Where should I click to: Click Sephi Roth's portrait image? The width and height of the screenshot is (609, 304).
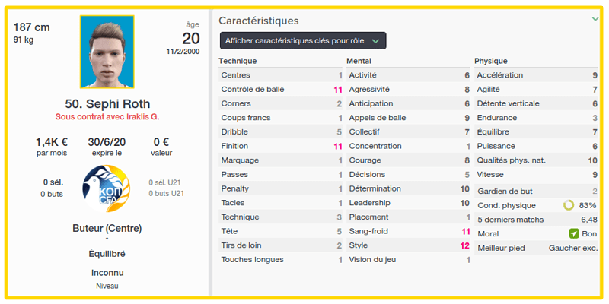pyautogui.click(x=107, y=52)
